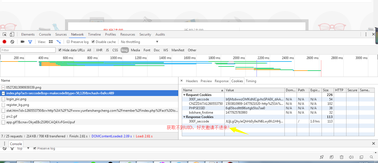This screenshot has height=163, width=378.
Task: Open the Timing tab in request details
Action: click(x=251, y=81)
